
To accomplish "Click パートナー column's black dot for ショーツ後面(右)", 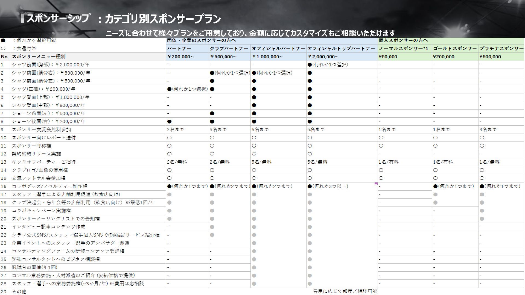I will [169, 122].
